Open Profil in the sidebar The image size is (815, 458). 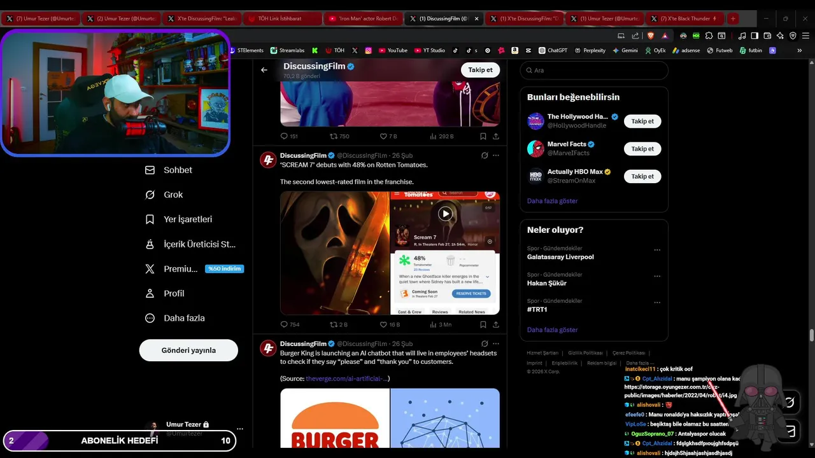pos(165,293)
